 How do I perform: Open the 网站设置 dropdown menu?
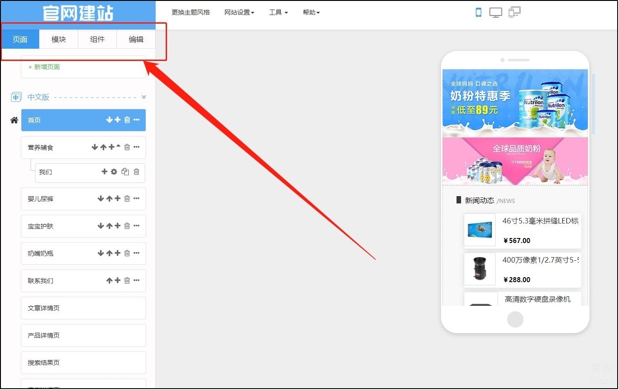(x=239, y=13)
